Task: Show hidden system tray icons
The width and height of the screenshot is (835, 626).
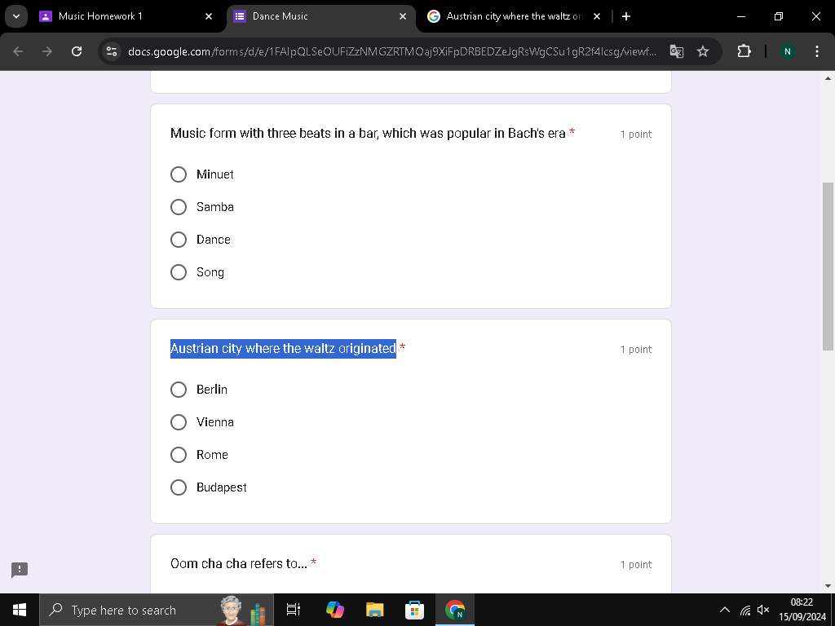Action: pos(725,610)
